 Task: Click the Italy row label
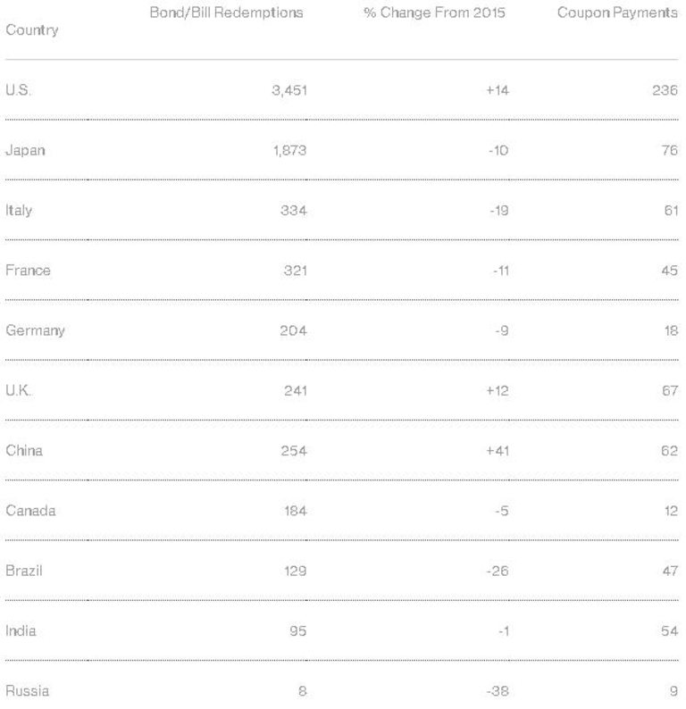click(19, 211)
